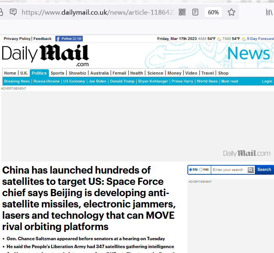Click Most read in the sub-navigation
274x253 pixels.
[x=230, y=81]
